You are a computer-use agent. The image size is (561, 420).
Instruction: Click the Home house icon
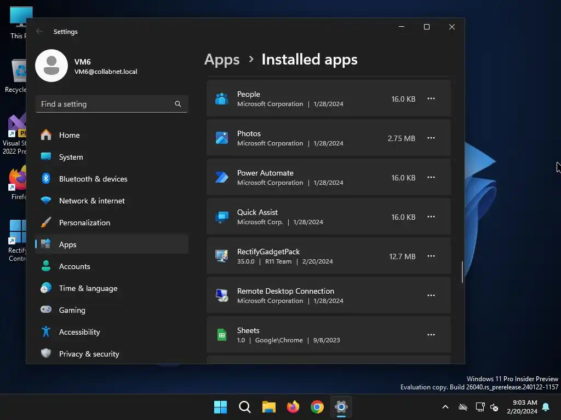click(x=46, y=135)
